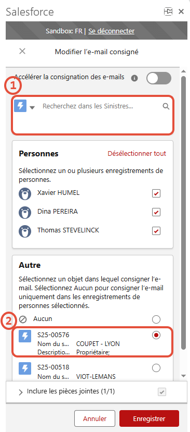Click the magnifier icon in Sinistres search
Viewport: 190px width, 432px height.
pos(166,106)
